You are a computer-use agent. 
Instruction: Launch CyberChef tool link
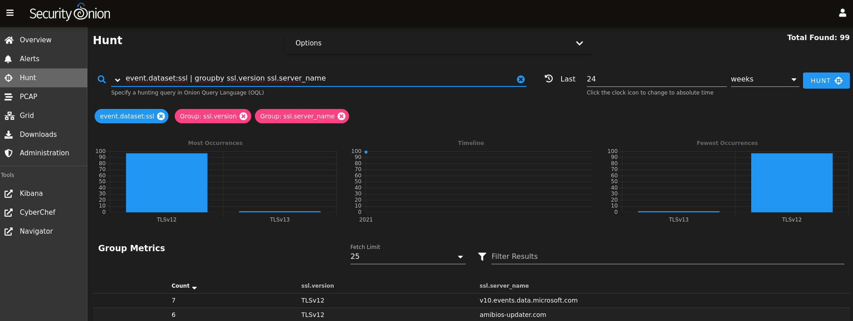[x=43, y=212]
